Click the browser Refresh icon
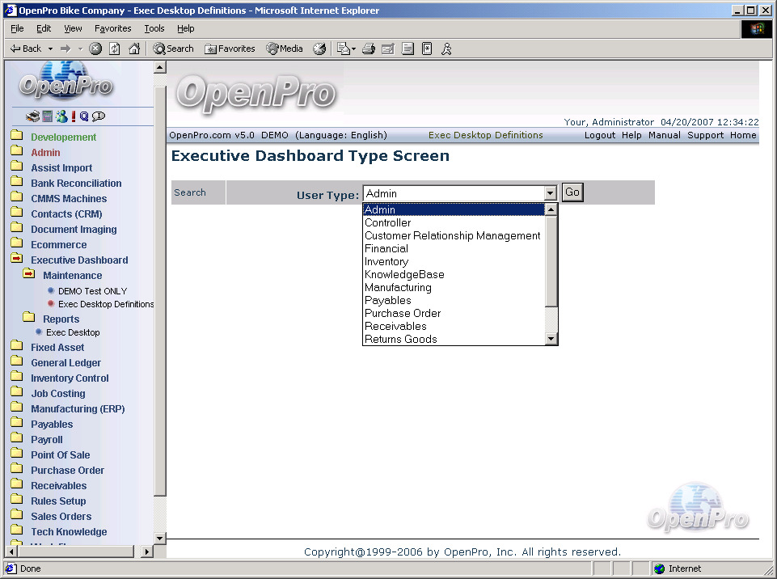The width and height of the screenshot is (777, 579). click(115, 49)
